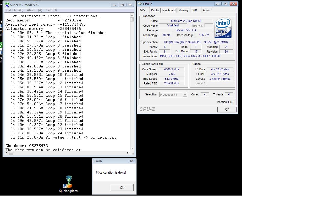
Task: Click the Super PI horizontal scrollbar right arrow
Action: coord(128,153)
